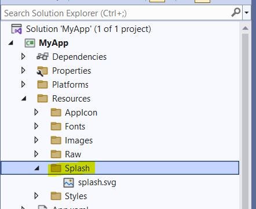This screenshot has width=256, height=209.
Task: Click the Splash folder icon
Action: (56, 168)
